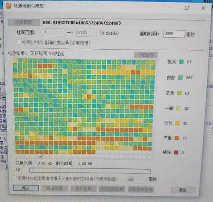
Task: Click the 退出 button
Action: pyautogui.click(x=183, y=190)
